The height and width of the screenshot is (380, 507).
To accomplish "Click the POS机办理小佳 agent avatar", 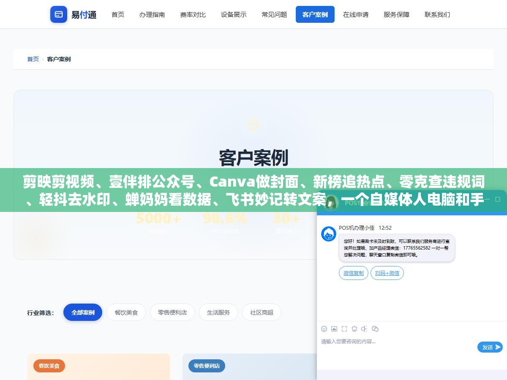I will [x=329, y=233].
